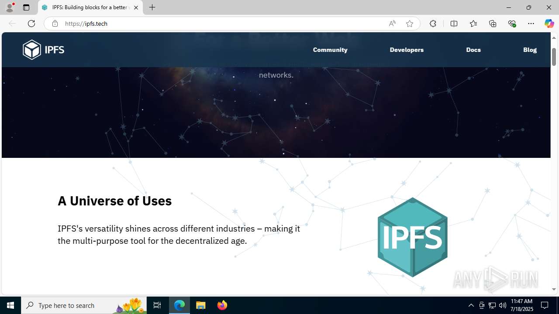Open the Extensions puzzle icon
The width and height of the screenshot is (559, 314).
(433, 24)
